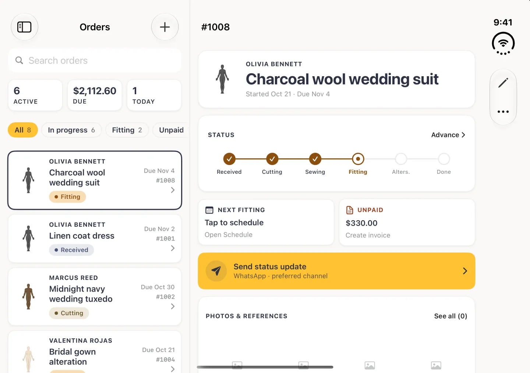Click Advance to move status forward
Viewport: 530px width, 373px height.
tap(448, 135)
